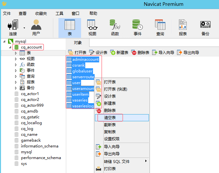Expand the 函数 tree node

coord(16,65)
